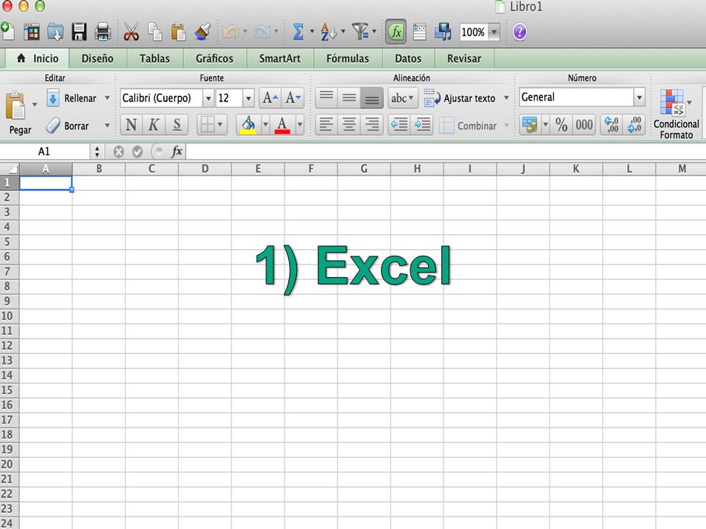Open the media browser icon
This screenshot has width=706, height=529.
click(443, 32)
